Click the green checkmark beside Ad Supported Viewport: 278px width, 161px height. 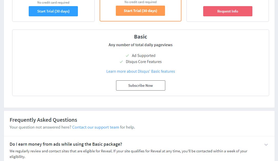click(127, 55)
